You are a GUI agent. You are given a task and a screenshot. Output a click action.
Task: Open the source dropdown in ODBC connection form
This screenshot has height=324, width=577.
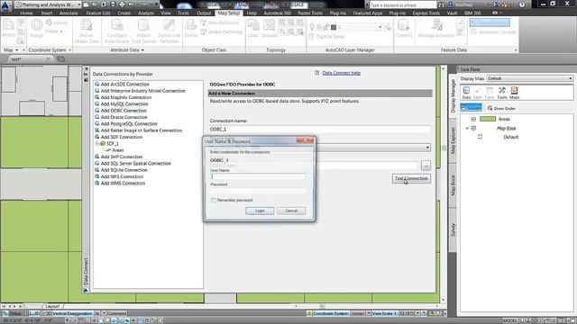[427, 148]
